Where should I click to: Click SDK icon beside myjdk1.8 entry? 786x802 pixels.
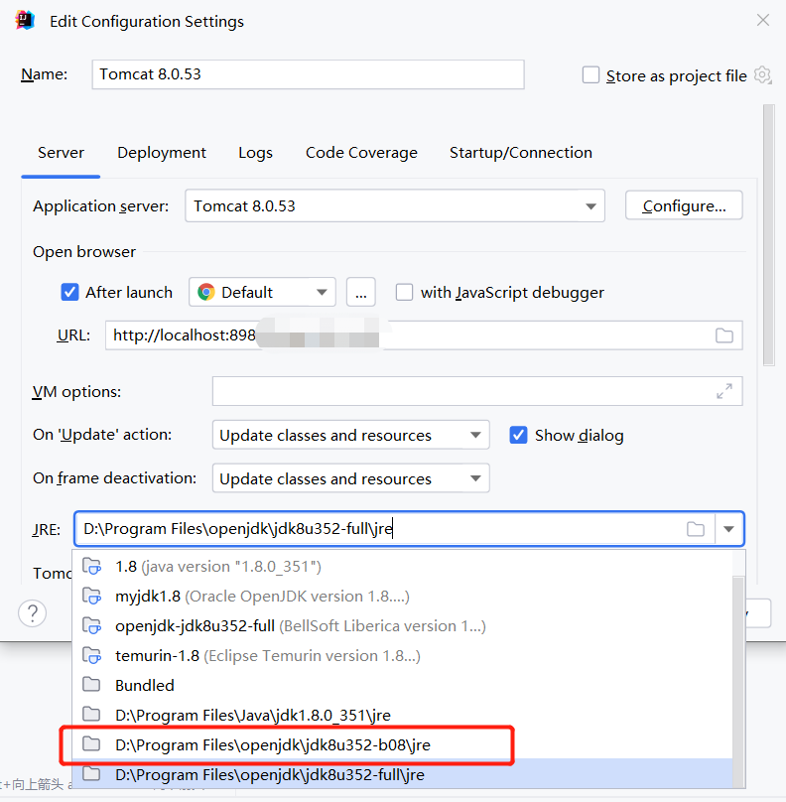click(x=92, y=597)
